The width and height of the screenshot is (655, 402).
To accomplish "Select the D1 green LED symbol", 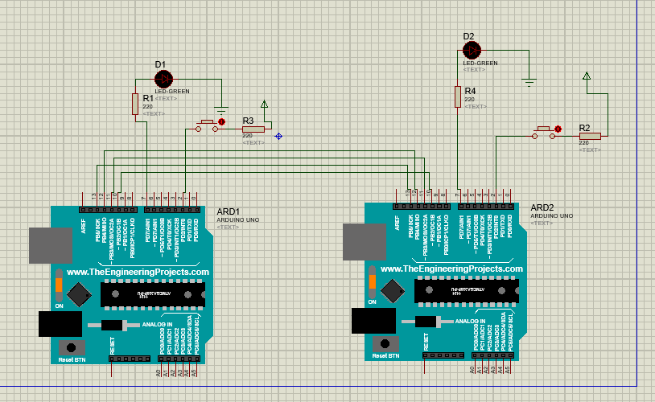I will pos(163,79).
